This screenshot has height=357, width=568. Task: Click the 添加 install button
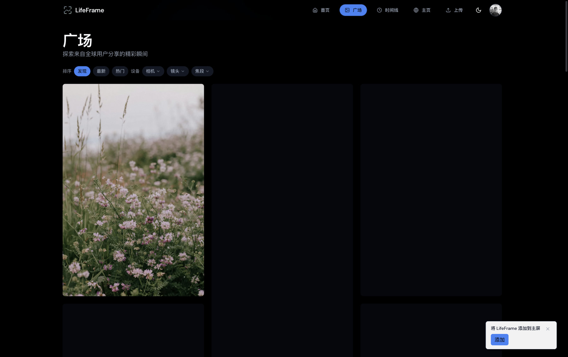500,340
